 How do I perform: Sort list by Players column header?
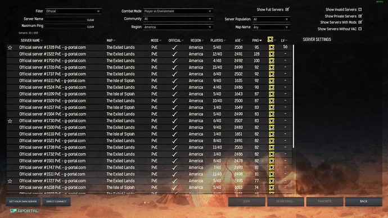218,40
